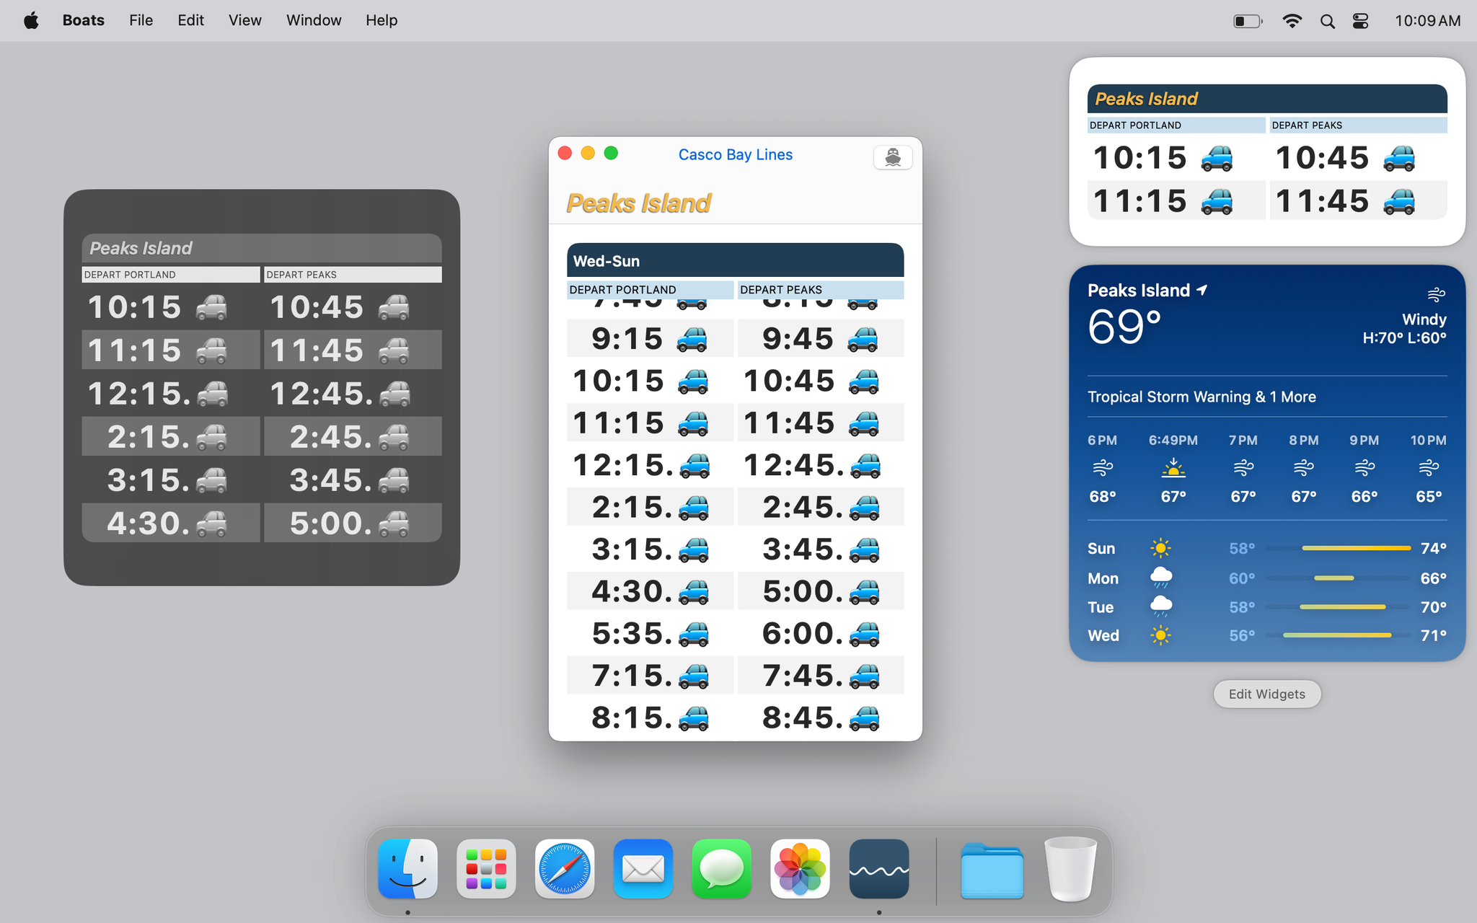Open the File menu

click(141, 20)
